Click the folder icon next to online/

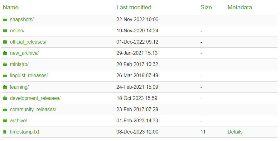click(x=5, y=31)
